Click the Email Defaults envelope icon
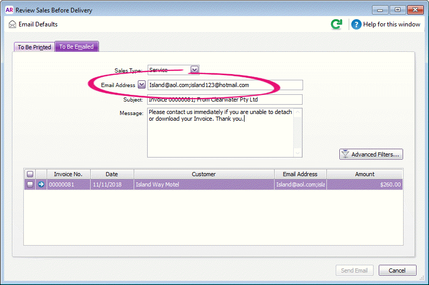The image size is (429, 285). click(12, 24)
